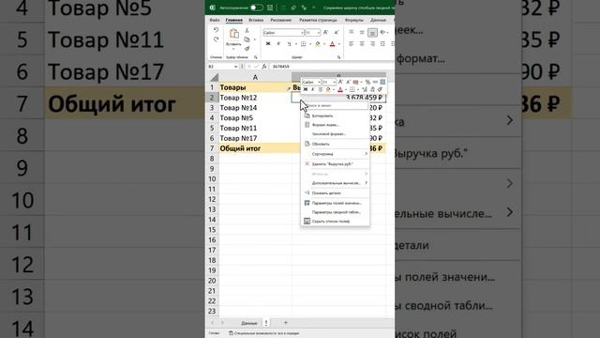Toggle Bold (Ж) in the ribbon
This screenshot has width=600, height=338.
pyautogui.click(x=268, y=44)
